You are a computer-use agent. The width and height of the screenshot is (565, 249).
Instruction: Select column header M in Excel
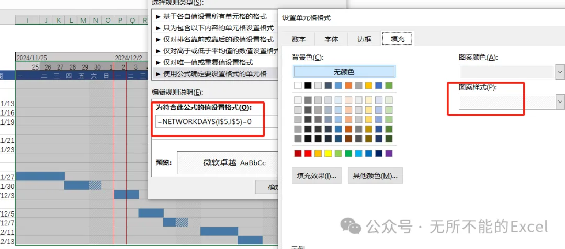point(83,20)
